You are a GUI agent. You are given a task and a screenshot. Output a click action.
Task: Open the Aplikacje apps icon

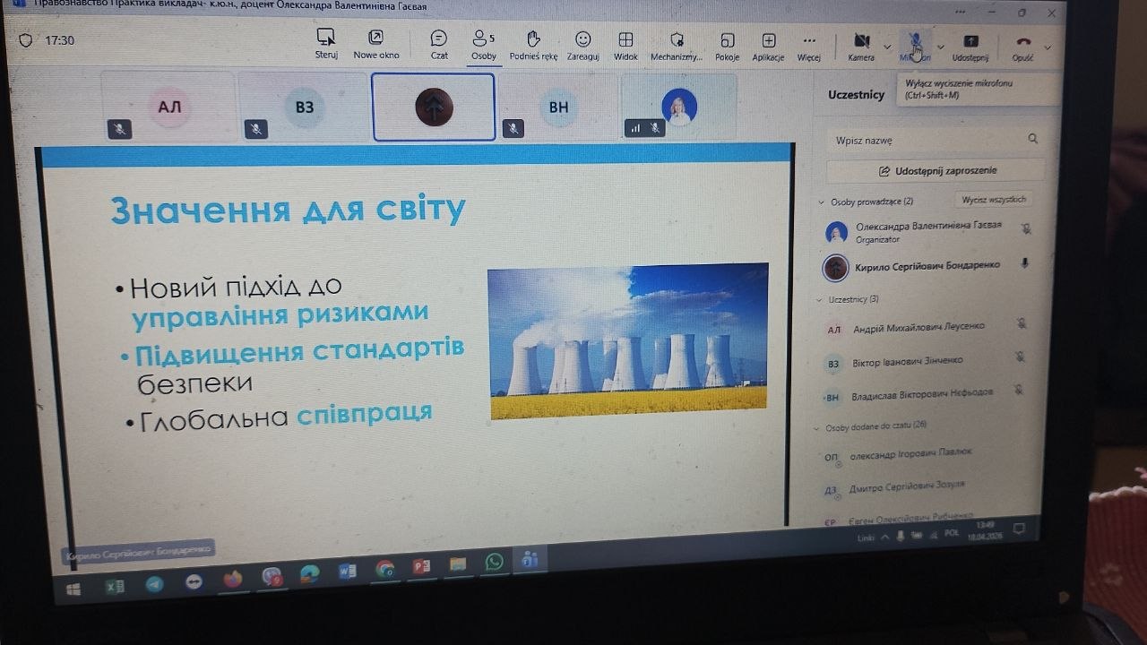(768, 41)
